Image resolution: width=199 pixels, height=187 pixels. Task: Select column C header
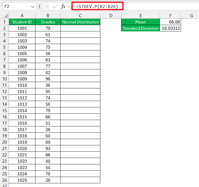pyautogui.click(x=80, y=16)
